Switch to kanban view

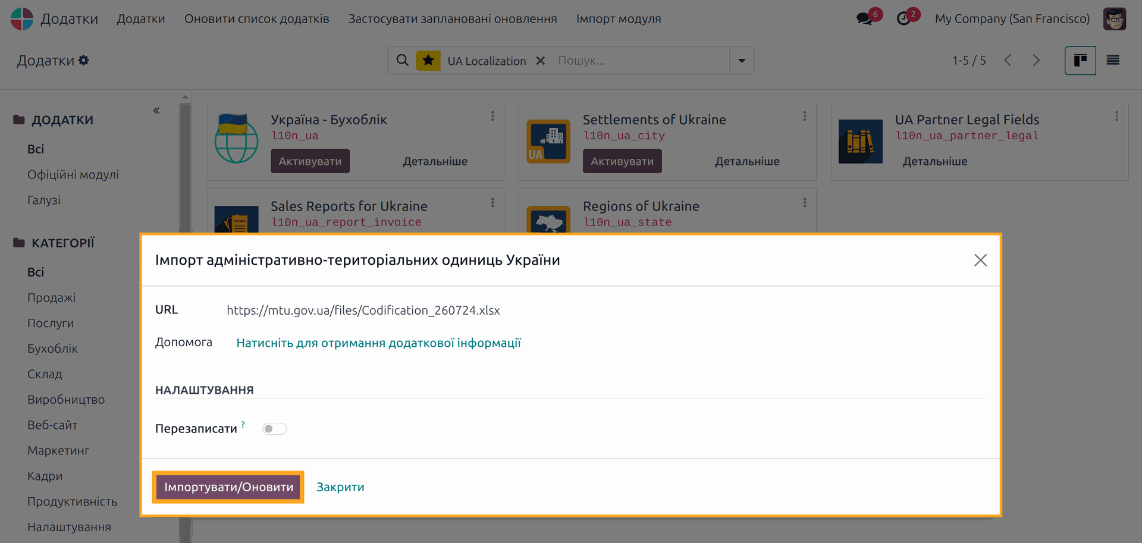click(1080, 60)
